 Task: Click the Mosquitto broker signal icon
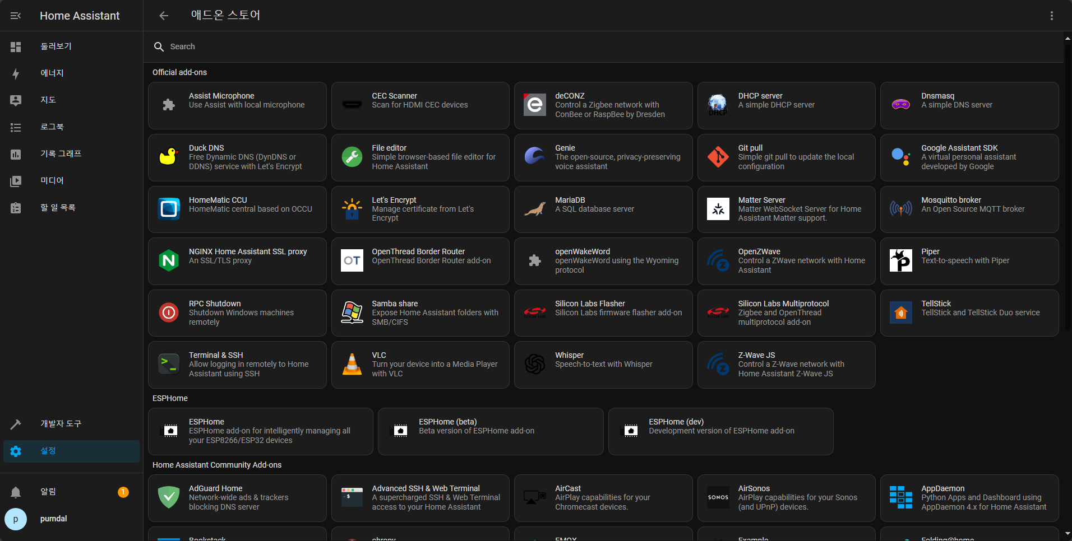tap(901, 209)
